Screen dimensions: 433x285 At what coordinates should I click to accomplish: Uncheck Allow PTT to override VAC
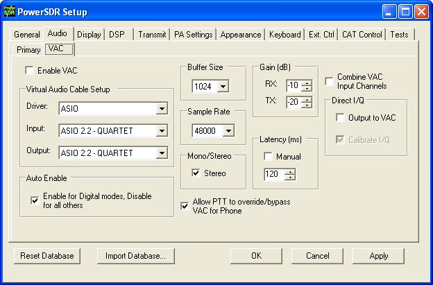pyautogui.click(x=185, y=206)
